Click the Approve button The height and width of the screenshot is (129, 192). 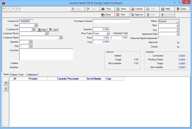137,14
